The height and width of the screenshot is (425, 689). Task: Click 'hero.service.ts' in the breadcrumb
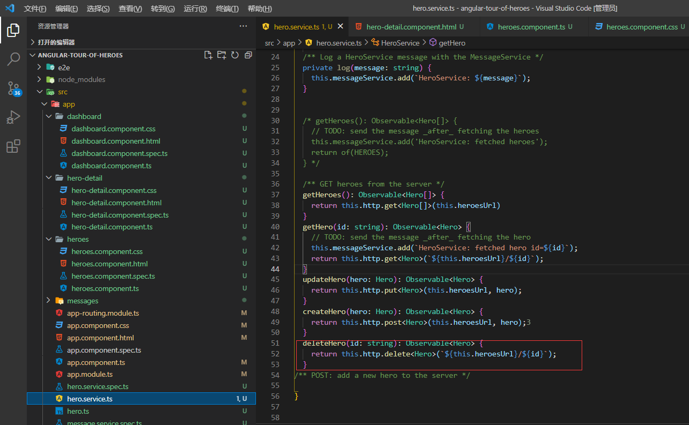(339, 43)
